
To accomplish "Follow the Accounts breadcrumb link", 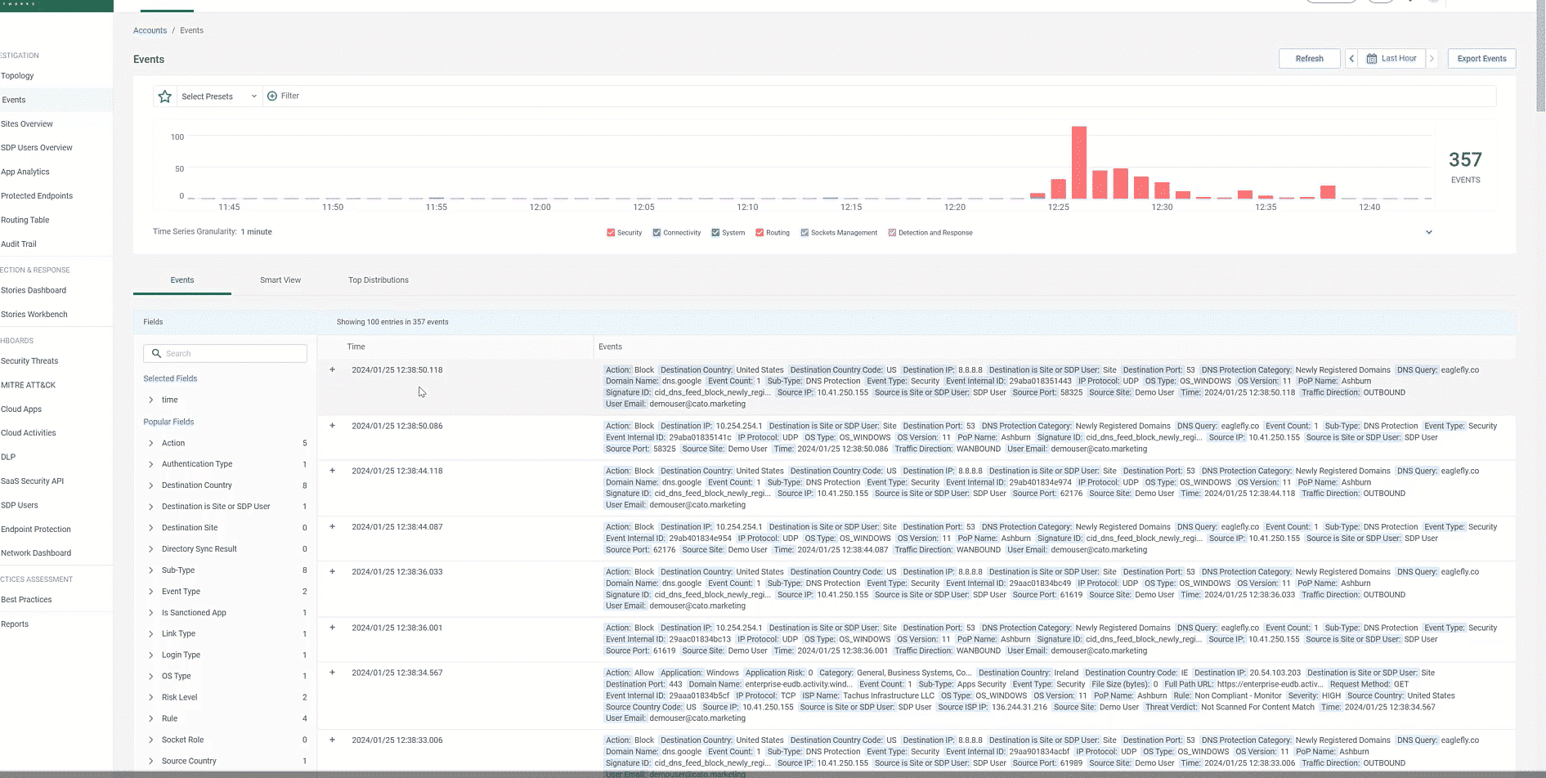I will 150,31.
